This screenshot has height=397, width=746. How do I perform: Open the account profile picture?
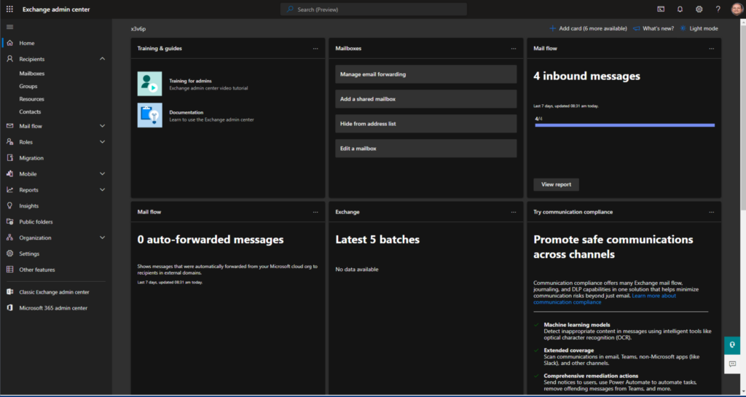(x=737, y=9)
